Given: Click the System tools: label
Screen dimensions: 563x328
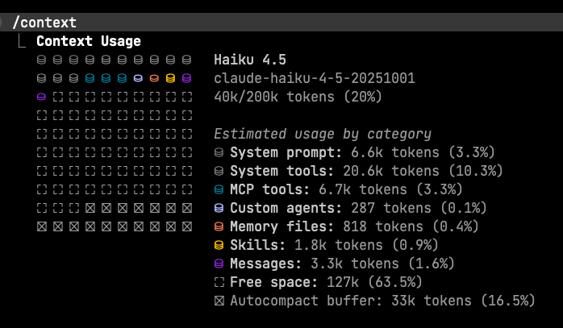Looking at the screenshot, I should [x=282, y=171].
